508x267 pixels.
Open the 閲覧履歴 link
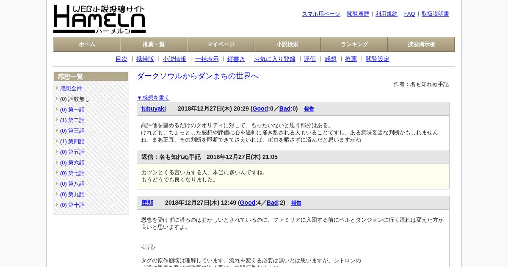point(358,14)
